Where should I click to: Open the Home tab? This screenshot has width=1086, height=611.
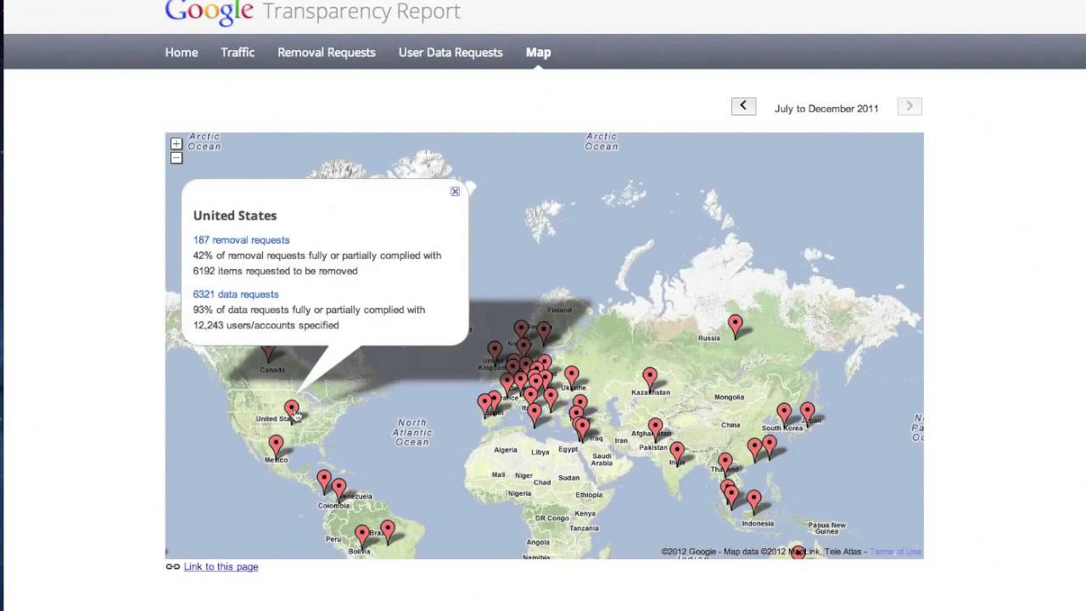(182, 53)
